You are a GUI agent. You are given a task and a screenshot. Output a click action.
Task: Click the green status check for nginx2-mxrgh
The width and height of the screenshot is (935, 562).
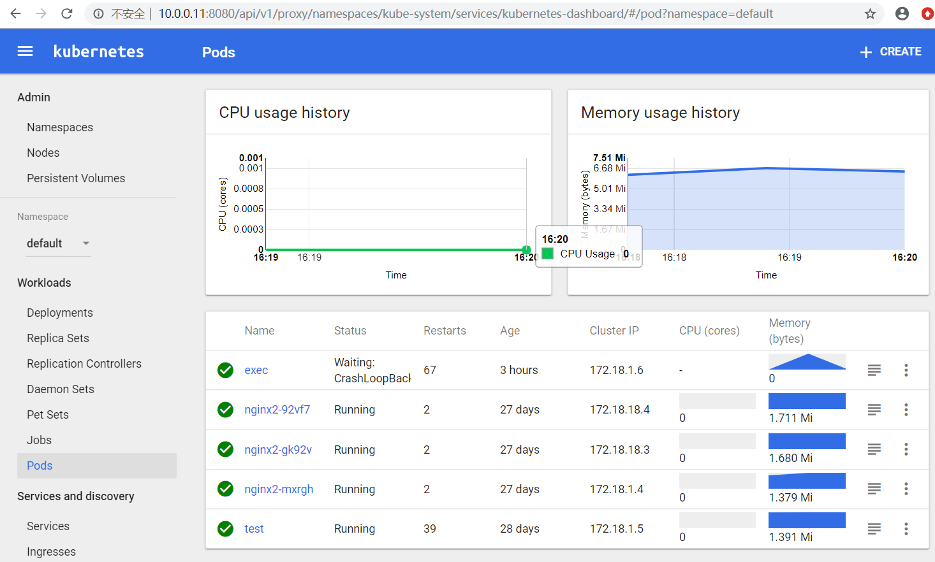pos(225,489)
